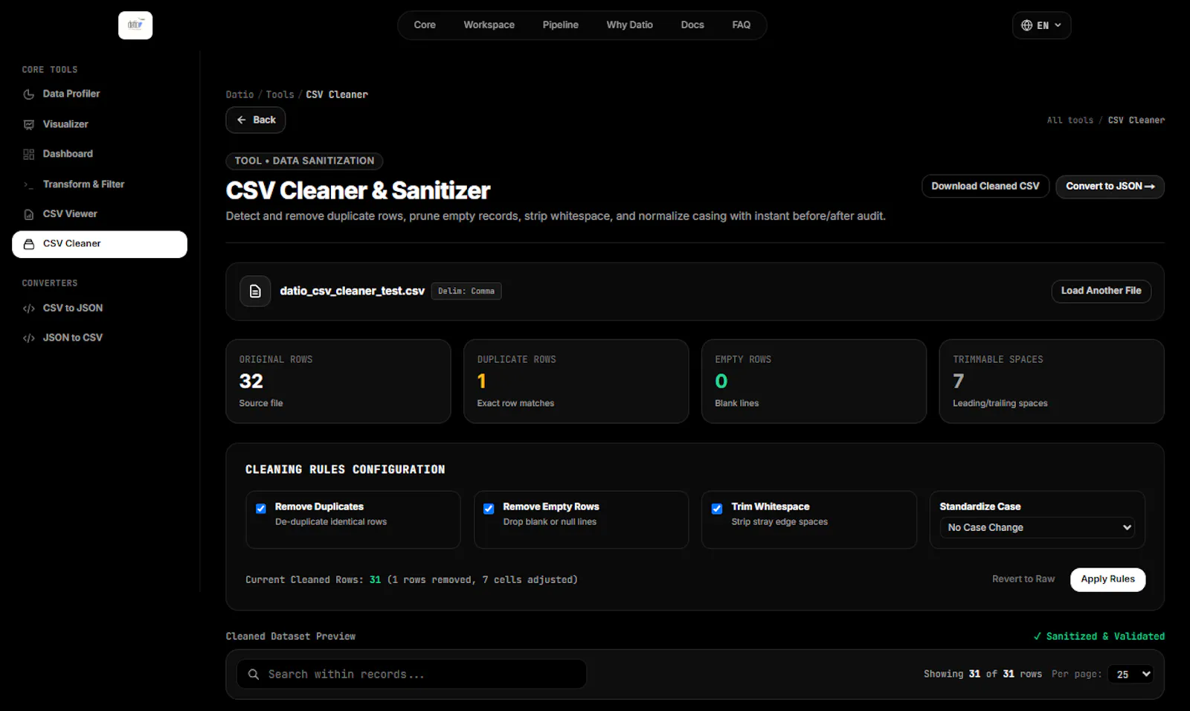1190x711 pixels.
Task: Click the Sanitized & Validated status text
Action: click(x=1099, y=637)
